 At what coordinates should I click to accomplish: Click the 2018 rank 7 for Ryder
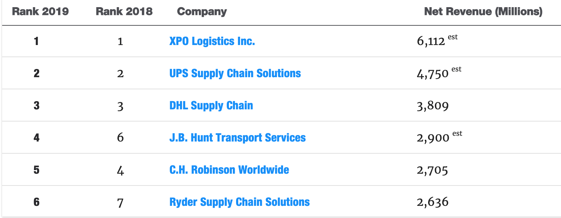click(x=120, y=203)
